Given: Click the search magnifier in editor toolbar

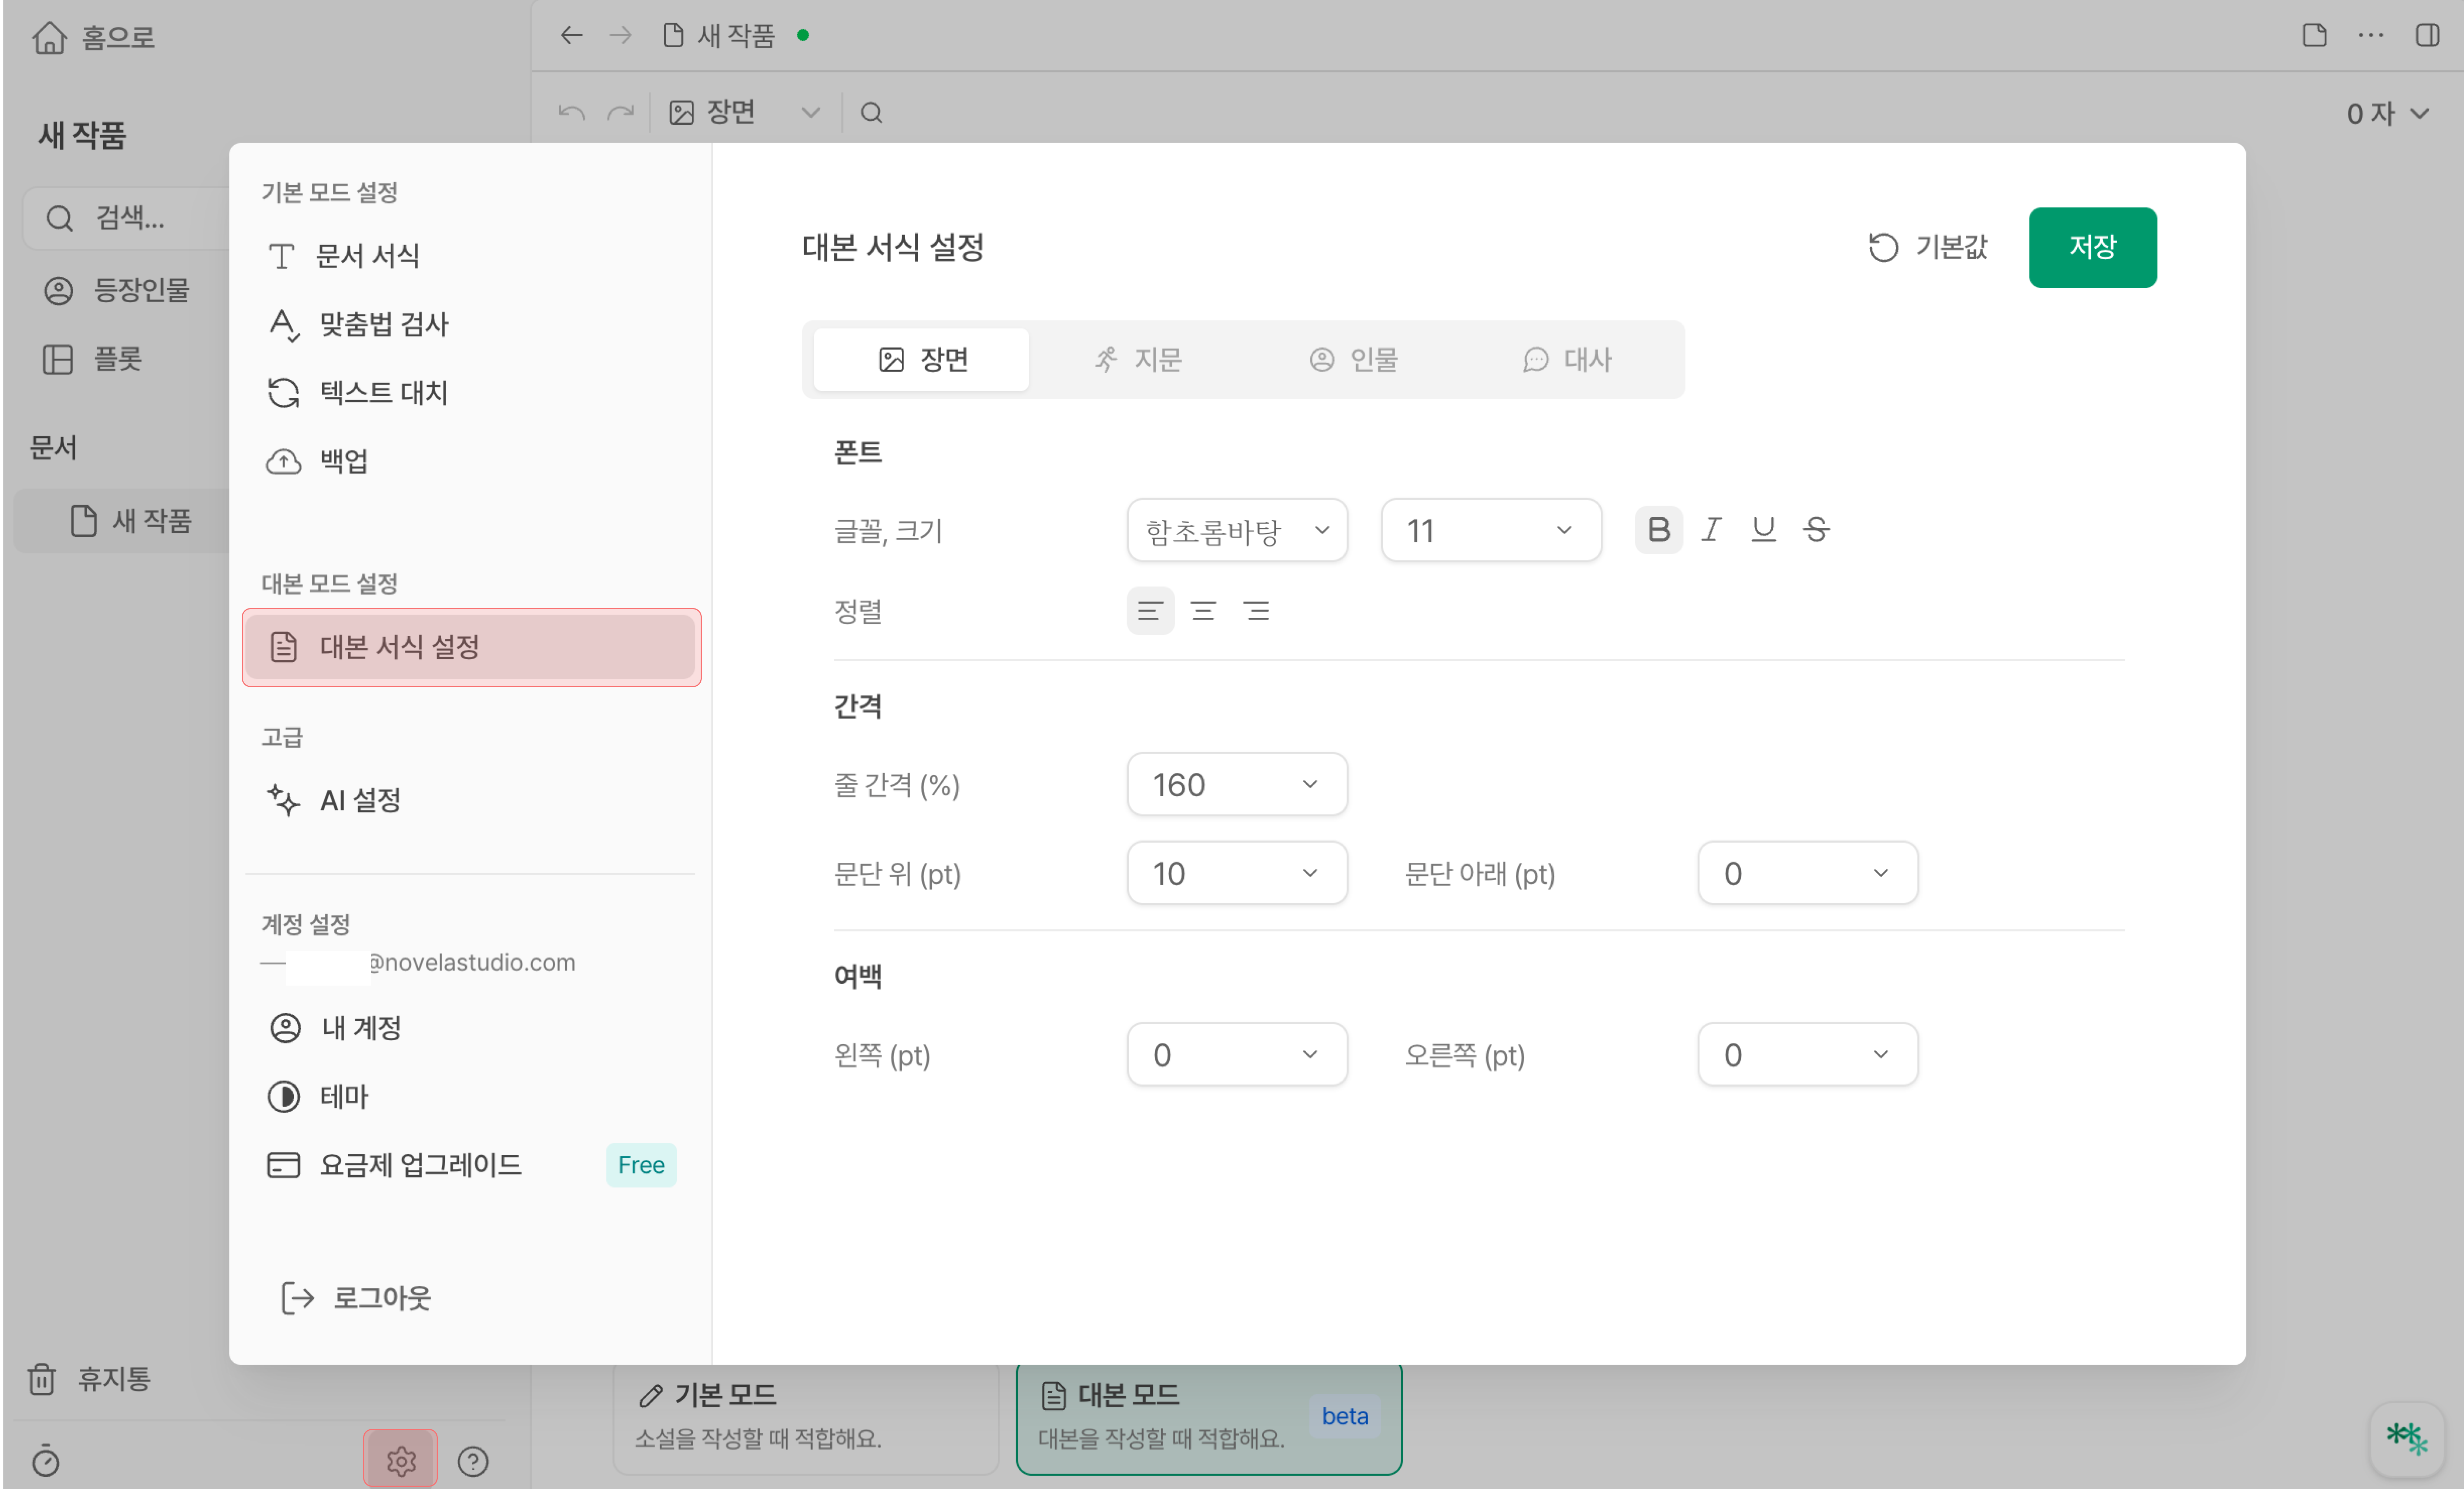Looking at the screenshot, I should [871, 113].
